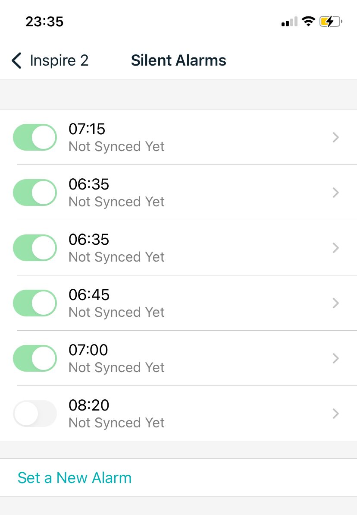Tap chevron of 06:35 alarm just above 06:45
The height and width of the screenshot is (515, 357).
[336, 248]
